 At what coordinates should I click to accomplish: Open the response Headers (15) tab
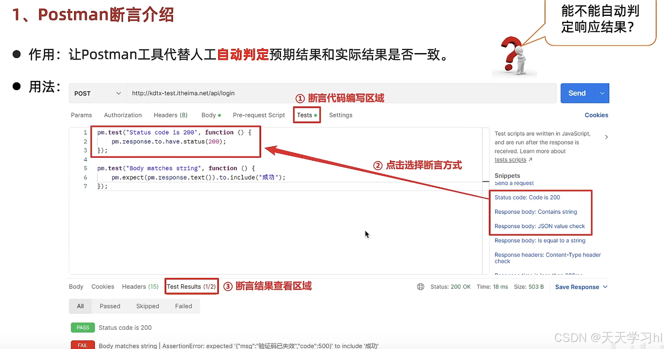[140, 287]
